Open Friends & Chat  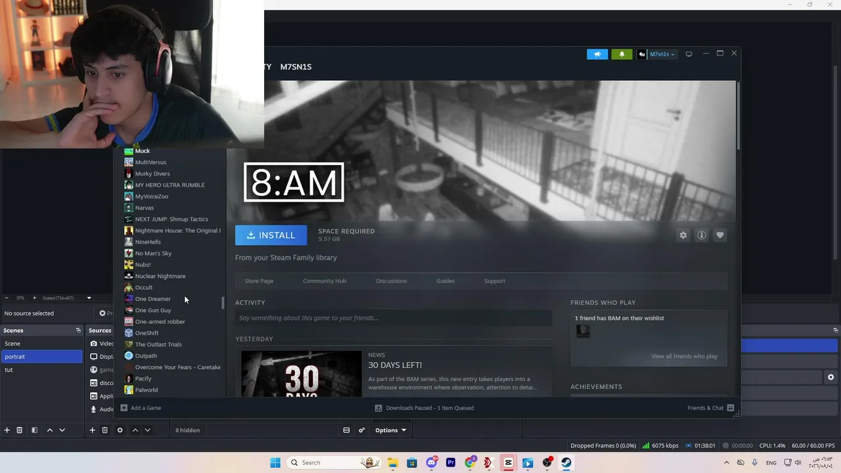(711, 408)
